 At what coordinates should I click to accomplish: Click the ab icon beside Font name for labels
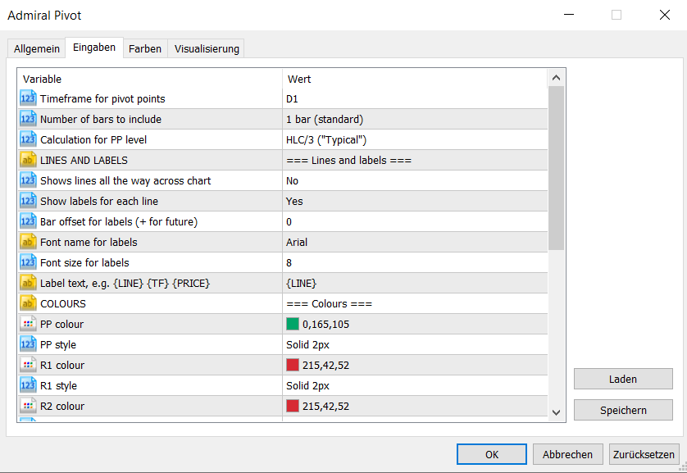pos(28,242)
